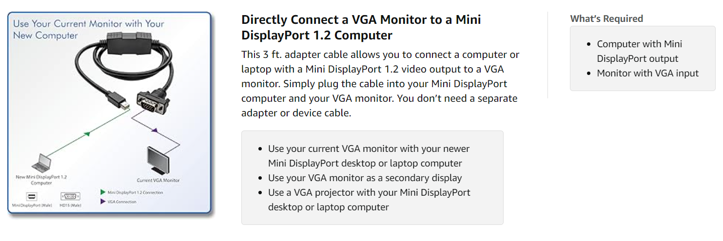Click "Computer with Mini DisplayPort output" requirement
The width and height of the screenshot is (723, 241).
(x=639, y=51)
